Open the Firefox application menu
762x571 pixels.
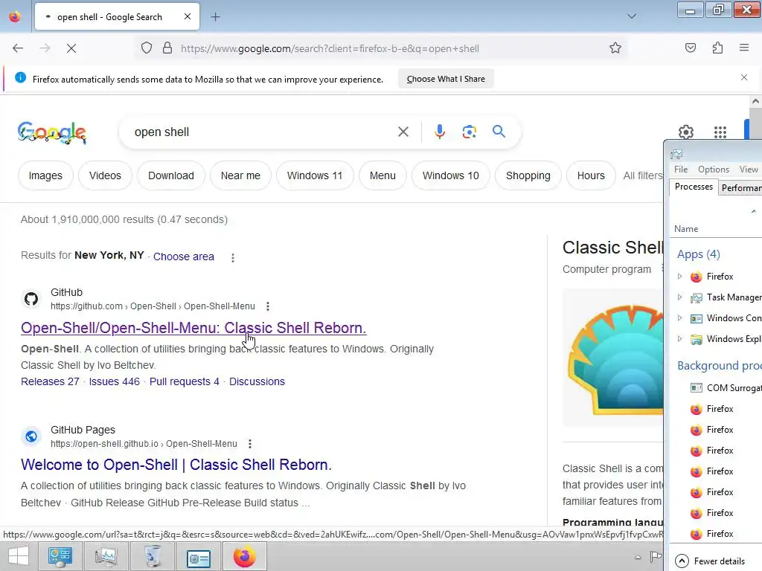point(744,48)
